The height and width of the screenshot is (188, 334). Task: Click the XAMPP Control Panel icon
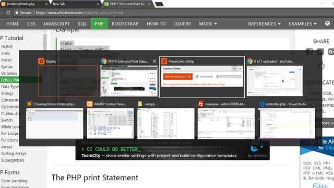pyautogui.click(x=89, y=104)
